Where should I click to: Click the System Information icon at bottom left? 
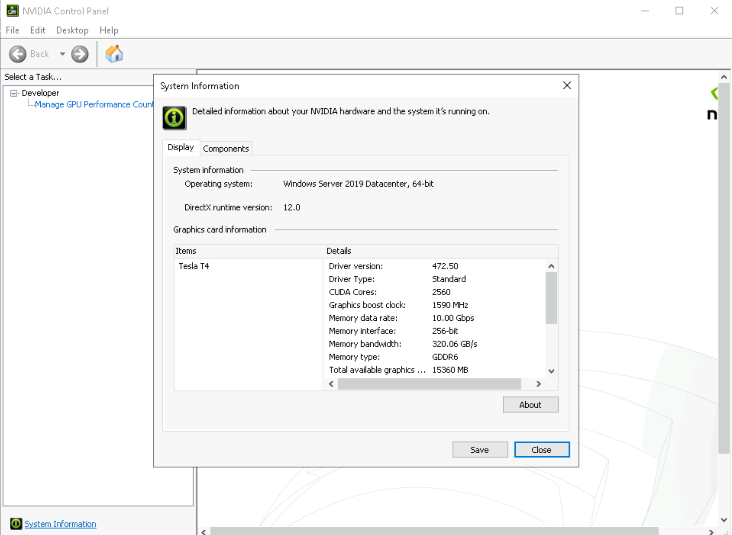pos(16,524)
